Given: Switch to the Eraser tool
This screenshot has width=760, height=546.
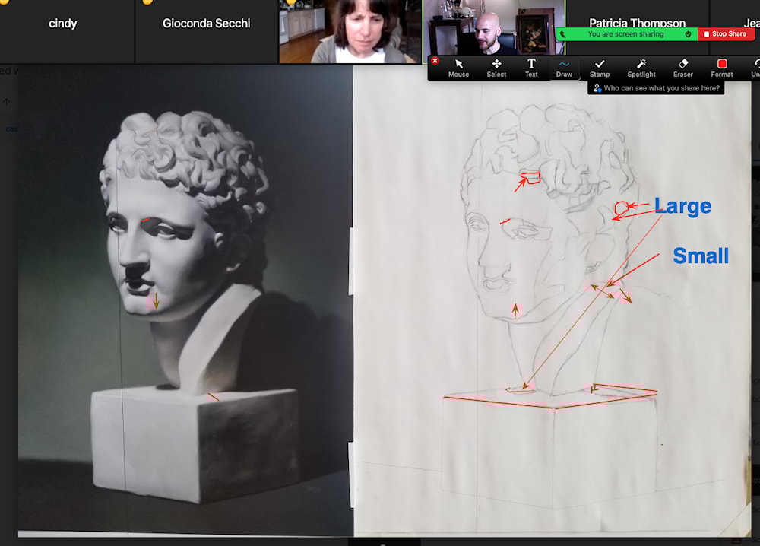Looking at the screenshot, I should [x=682, y=67].
